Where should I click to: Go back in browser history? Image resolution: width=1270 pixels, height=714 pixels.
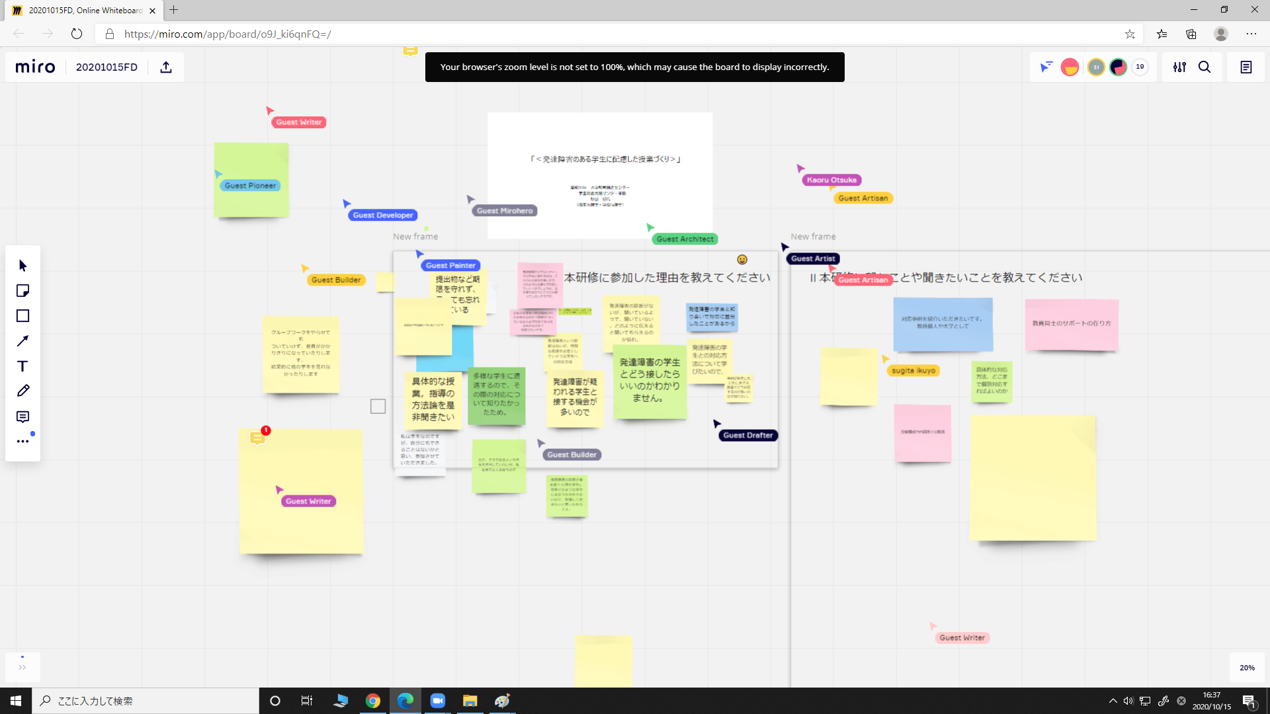pyautogui.click(x=19, y=34)
